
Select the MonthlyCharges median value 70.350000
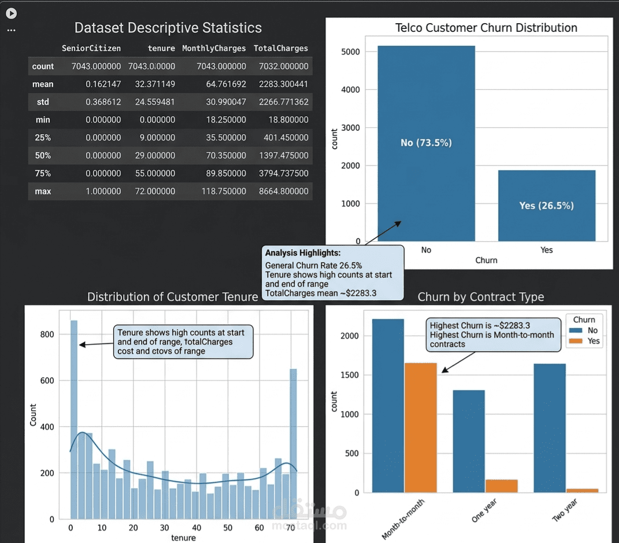click(x=226, y=155)
